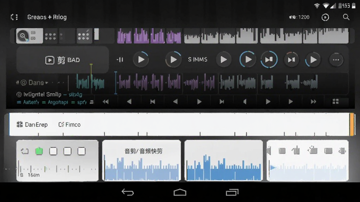Tap the circular settings icon beside 1200

point(325,17)
